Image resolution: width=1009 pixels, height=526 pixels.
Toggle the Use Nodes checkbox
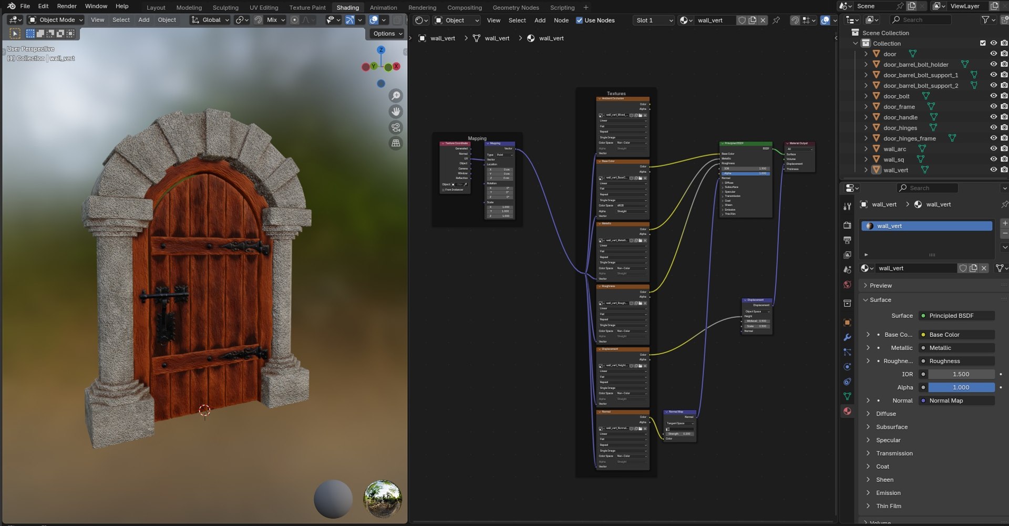pyautogui.click(x=579, y=20)
